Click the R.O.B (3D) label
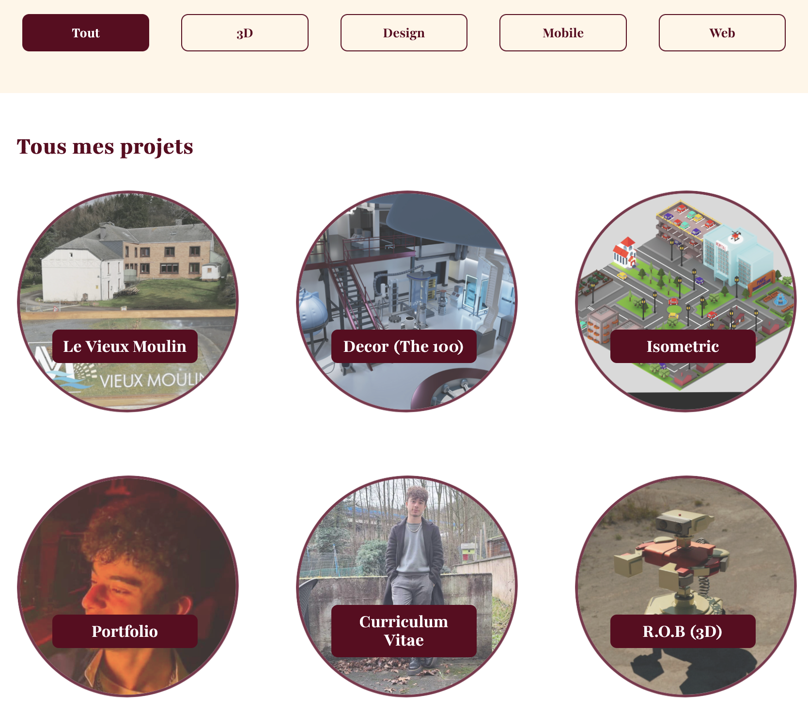808x728 pixels. point(683,631)
